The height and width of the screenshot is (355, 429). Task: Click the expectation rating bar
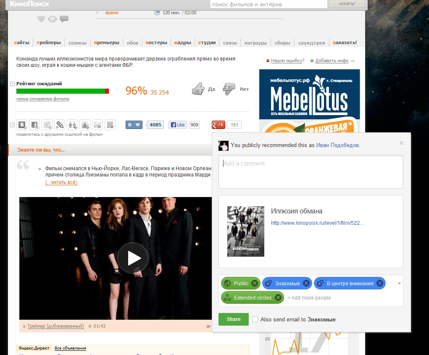[63, 91]
